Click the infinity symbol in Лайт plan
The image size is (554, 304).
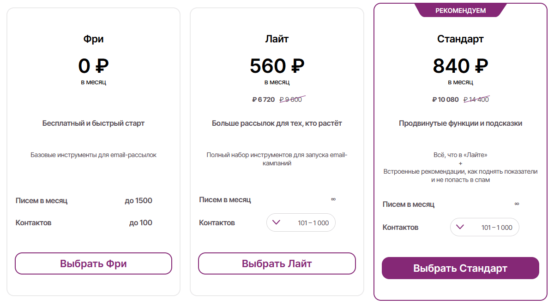point(333,199)
